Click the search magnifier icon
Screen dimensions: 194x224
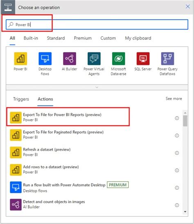(x=11, y=25)
